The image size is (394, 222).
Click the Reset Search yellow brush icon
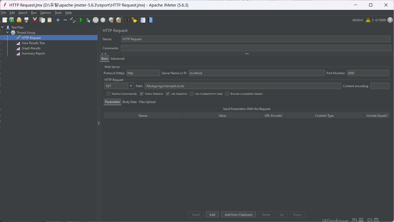pos(135,20)
